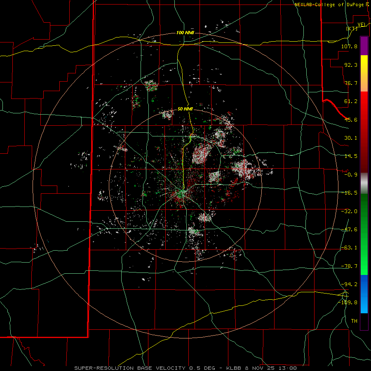Pick the purple segment of the velocity color bar
371x371 pixels.
point(364,46)
